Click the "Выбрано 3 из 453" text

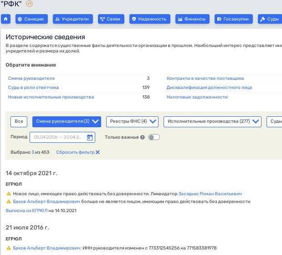[30, 152]
